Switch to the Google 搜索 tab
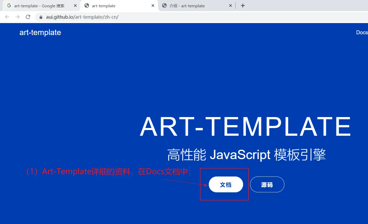This screenshot has height=224, width=368. [x=42, y=6]
